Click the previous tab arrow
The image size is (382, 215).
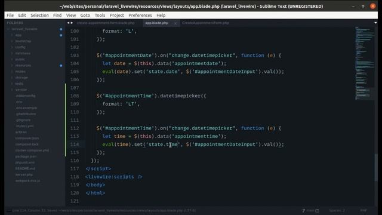68,23
